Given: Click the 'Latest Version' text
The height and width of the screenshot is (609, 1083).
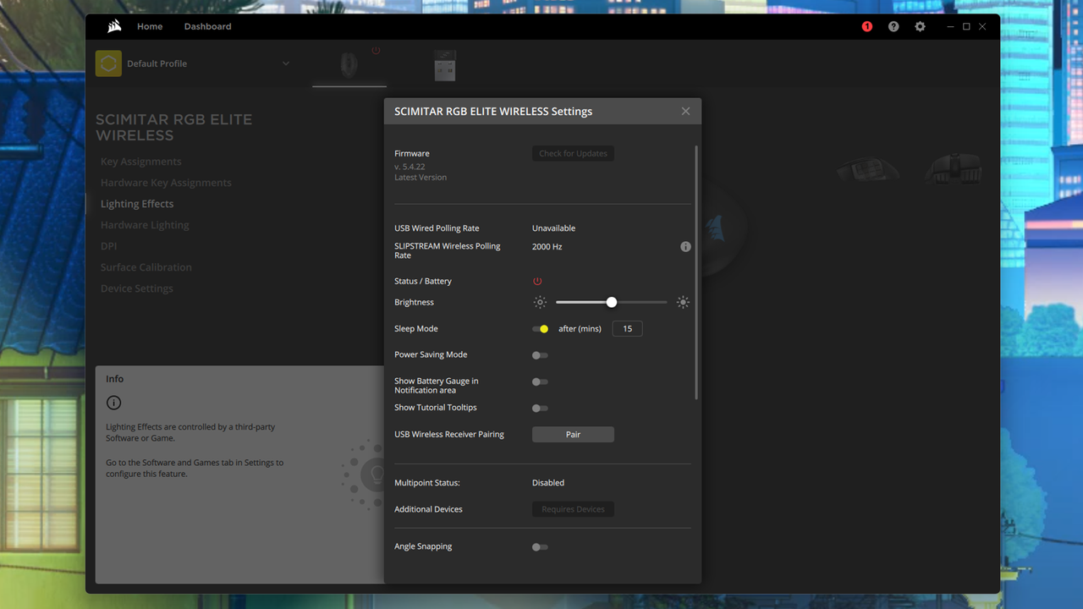Looking at the screenshot, I should [421, 178].
